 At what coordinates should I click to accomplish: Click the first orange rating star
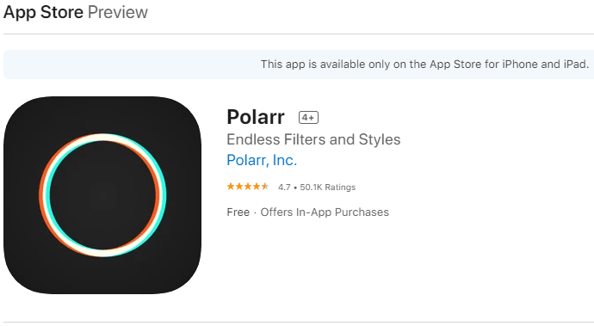231,187
